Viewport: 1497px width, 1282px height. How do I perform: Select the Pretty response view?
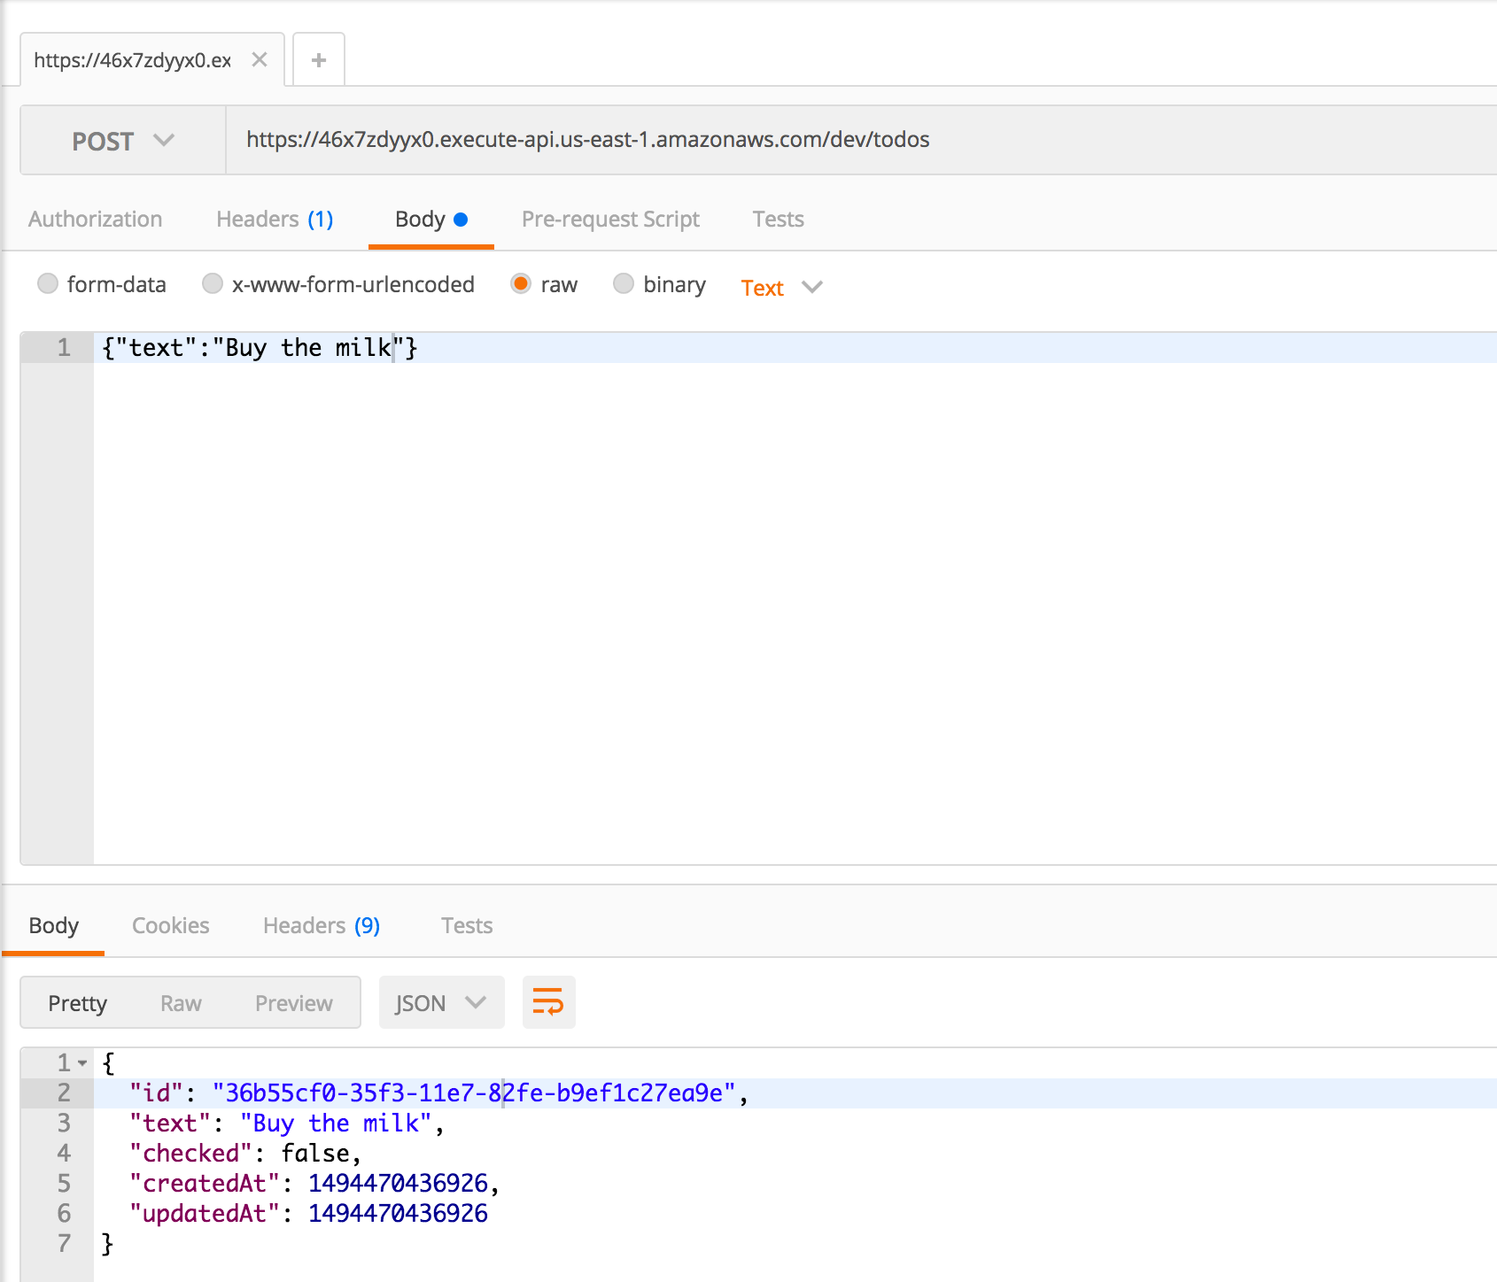[77, 1003]
